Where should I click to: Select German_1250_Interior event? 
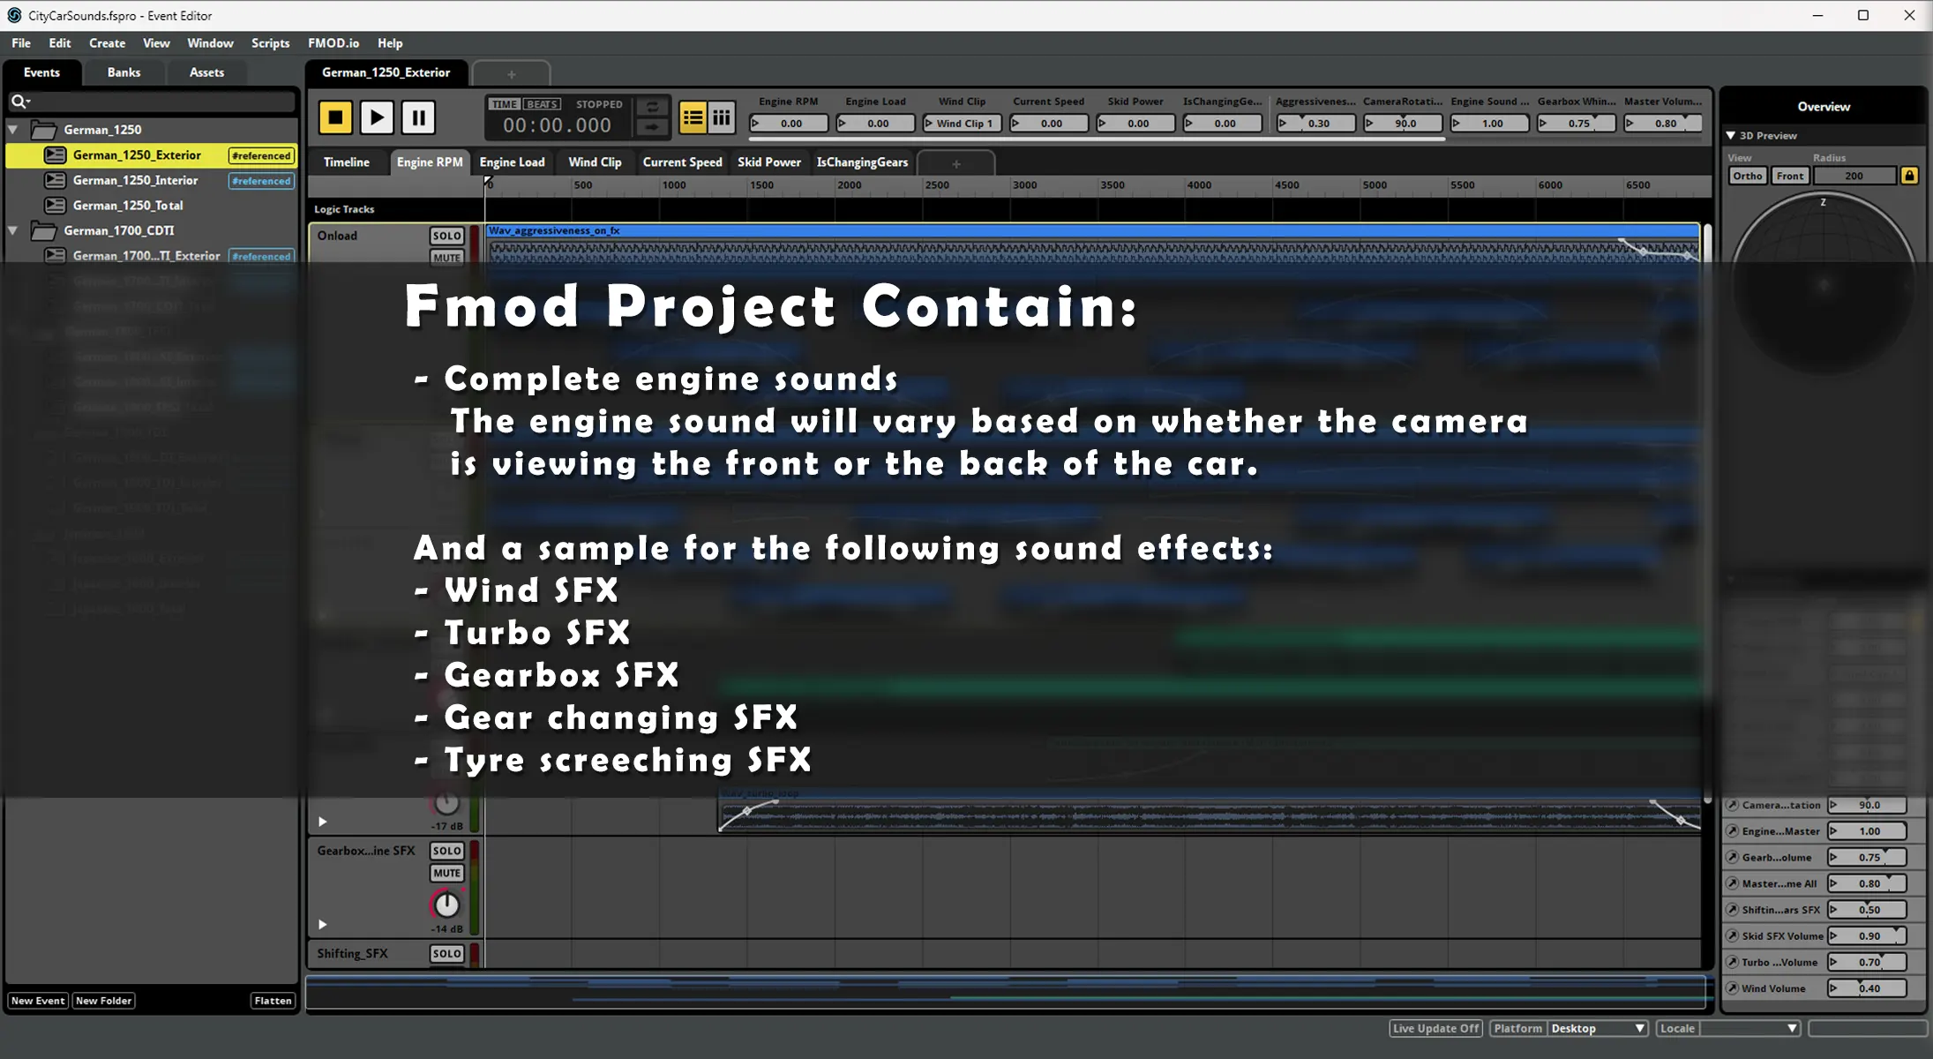pos(135,180)
